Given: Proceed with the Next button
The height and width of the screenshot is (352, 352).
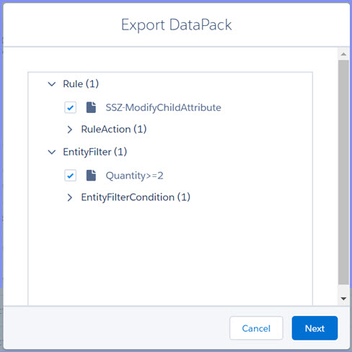Looking at the screenshot, I should coord(314,328).
